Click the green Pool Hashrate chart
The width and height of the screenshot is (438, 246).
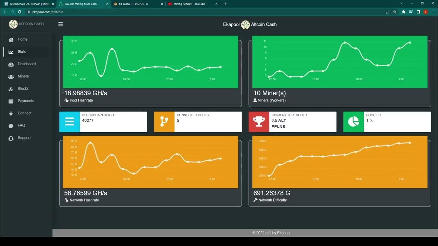pyautogui.click(x=151, y=62)
